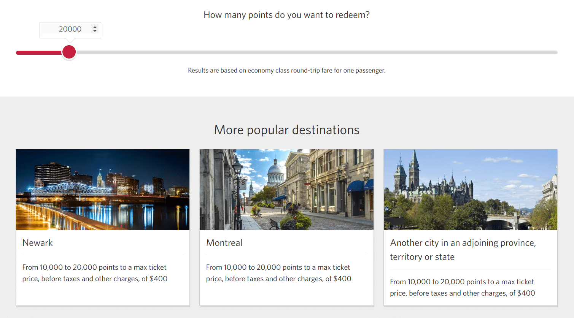The height and width of the screenshot is (318, 574).
Task: Decrease points with the stepper down arrow
Action: coord(95,31)
